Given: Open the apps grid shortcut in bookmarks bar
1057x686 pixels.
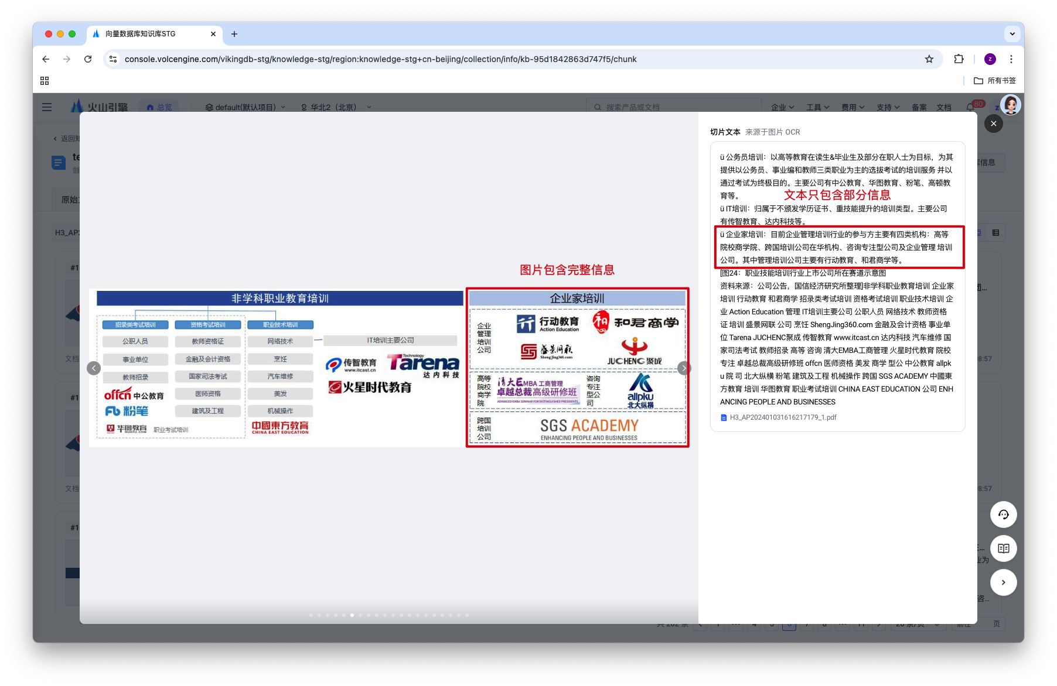Looking at the screenshot, I should [45, 81].
